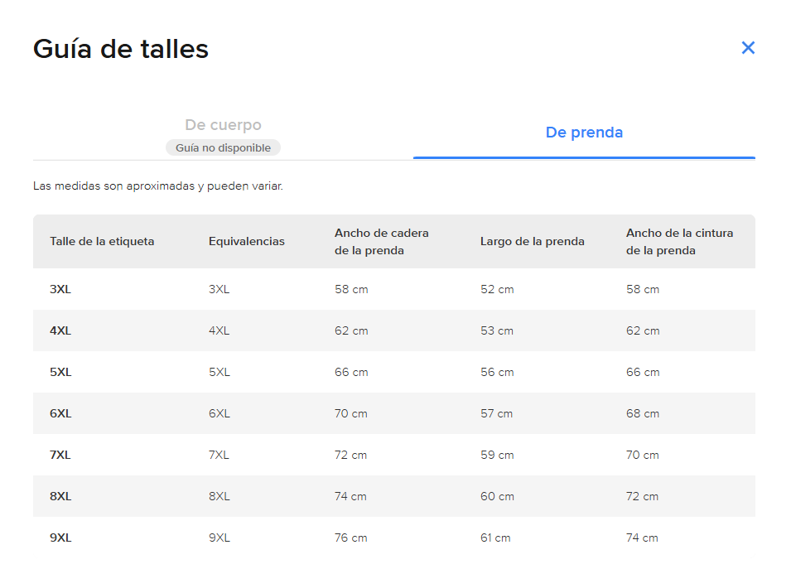Select the 7XL size row label
791x569 pixels.
tap(60, 455)
